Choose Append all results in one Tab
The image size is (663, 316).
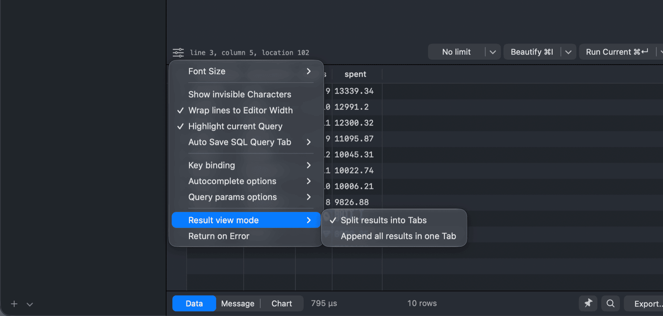[x=394, y=236]
